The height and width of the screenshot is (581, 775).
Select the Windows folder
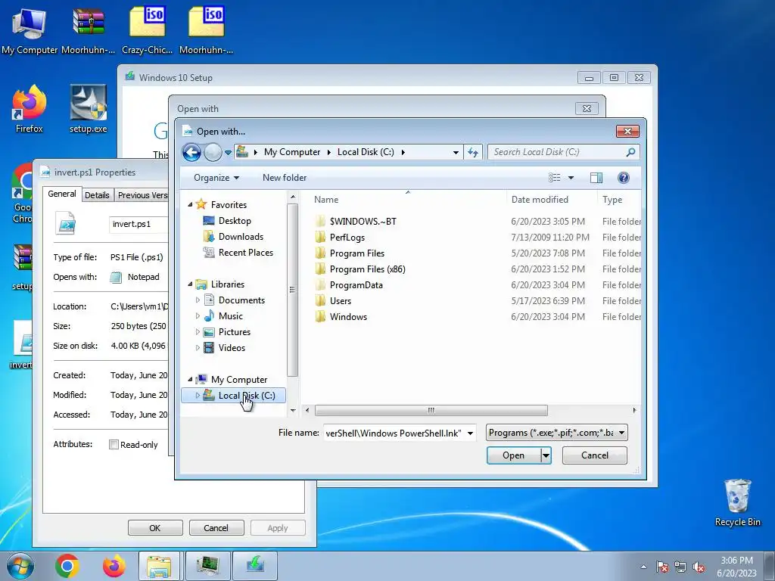click(348, 317)
